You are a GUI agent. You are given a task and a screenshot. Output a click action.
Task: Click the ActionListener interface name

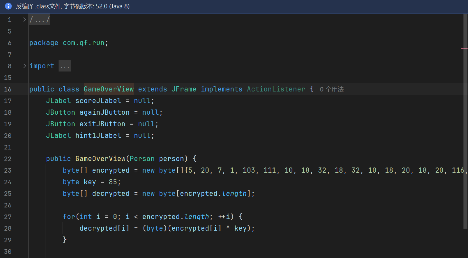coord(276,89)
